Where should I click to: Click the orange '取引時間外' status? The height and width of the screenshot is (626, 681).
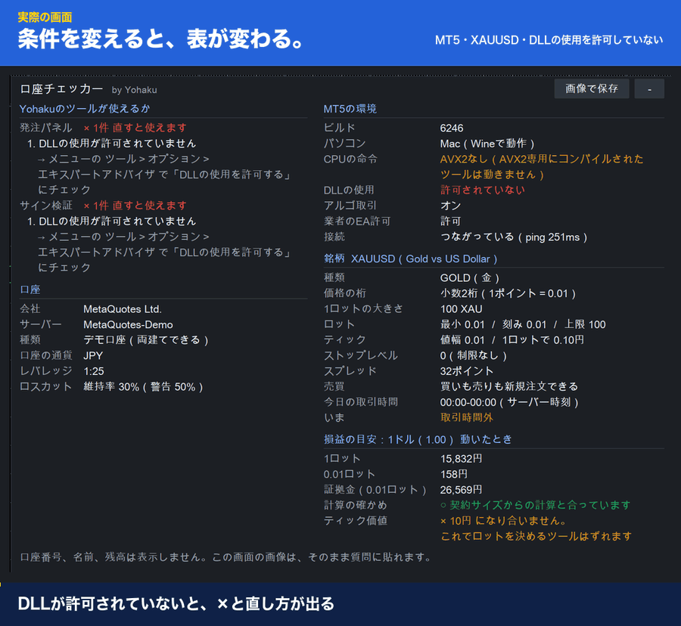click(x=467, y=417)
